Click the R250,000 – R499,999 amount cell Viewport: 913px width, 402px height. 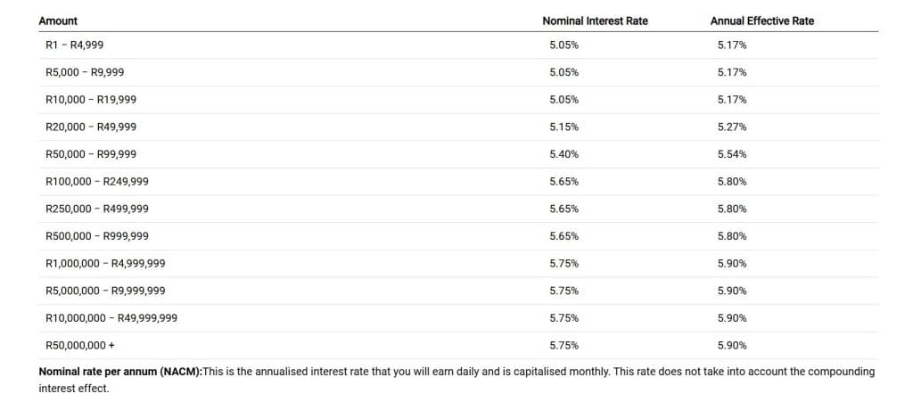coord(96,209)
